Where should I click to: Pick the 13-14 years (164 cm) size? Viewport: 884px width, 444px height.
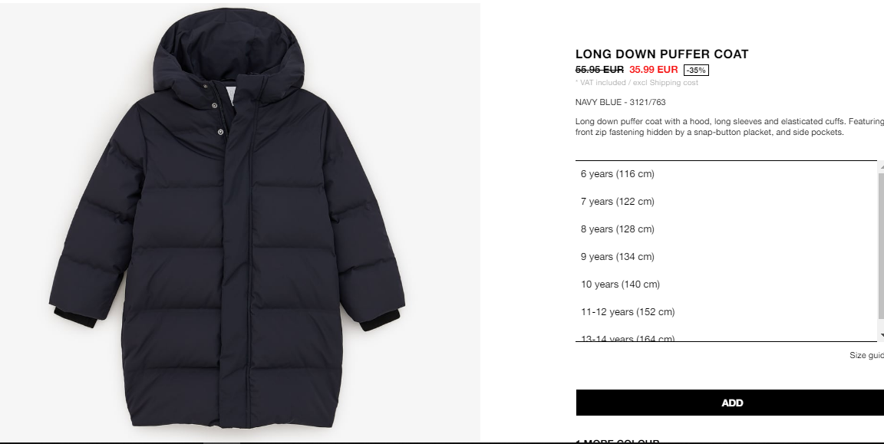[726, 337]
